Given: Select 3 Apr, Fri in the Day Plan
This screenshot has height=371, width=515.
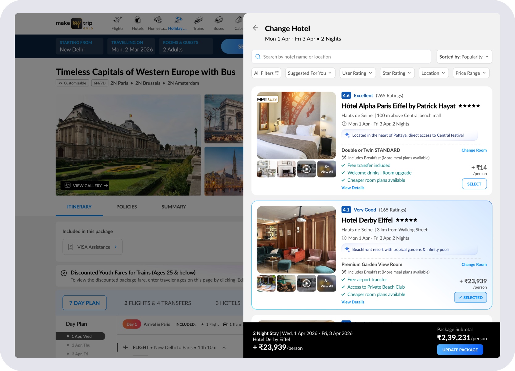Looking at the screenshot, I should pyautogui.click(x=80, y=354).
